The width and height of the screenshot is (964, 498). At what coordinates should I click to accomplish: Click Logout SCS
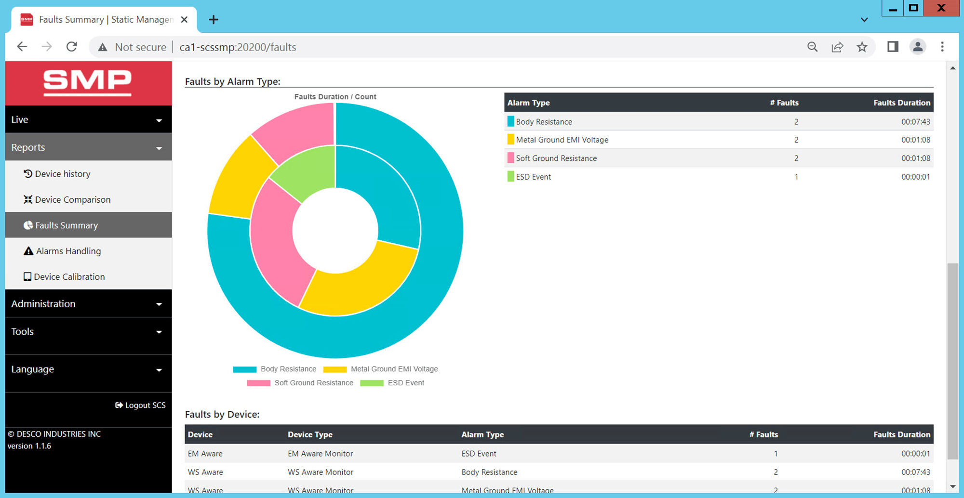(x=140, y=405)
